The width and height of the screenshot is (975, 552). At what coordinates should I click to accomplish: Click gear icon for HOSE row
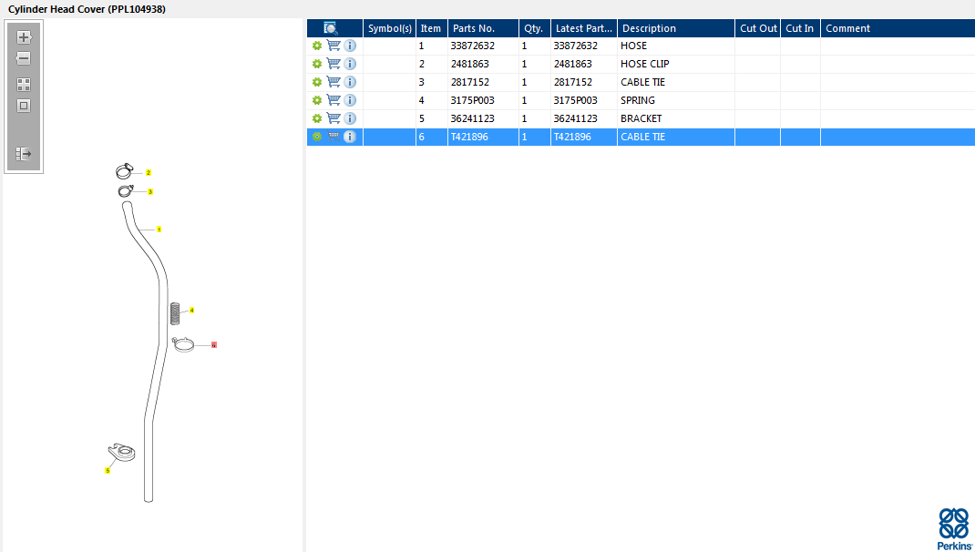point(317,46)
